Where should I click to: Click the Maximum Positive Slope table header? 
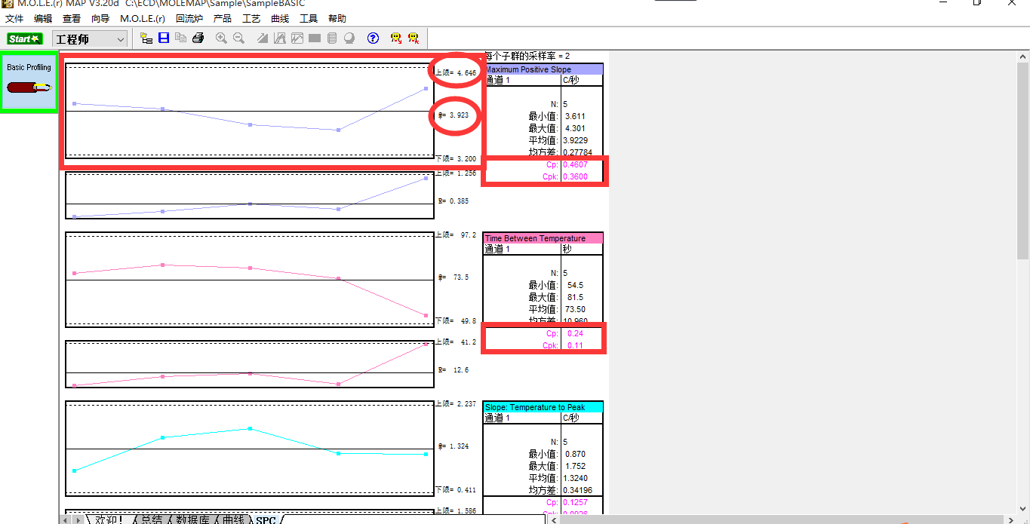pyautogui.click(x=543, y=69)
